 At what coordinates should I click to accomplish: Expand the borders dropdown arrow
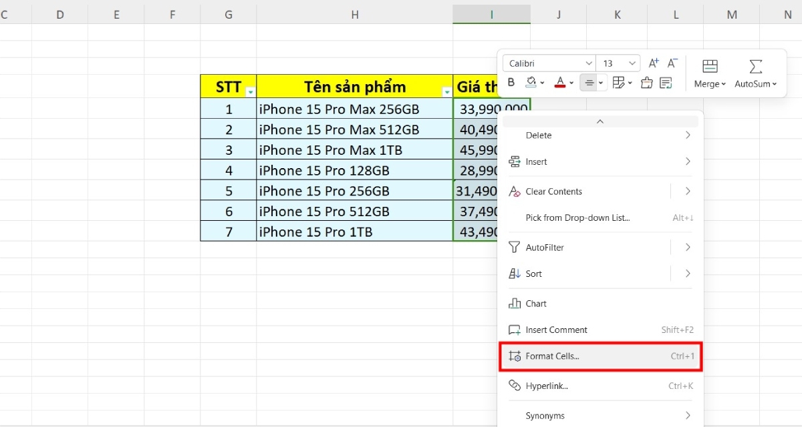click(629, 83)
